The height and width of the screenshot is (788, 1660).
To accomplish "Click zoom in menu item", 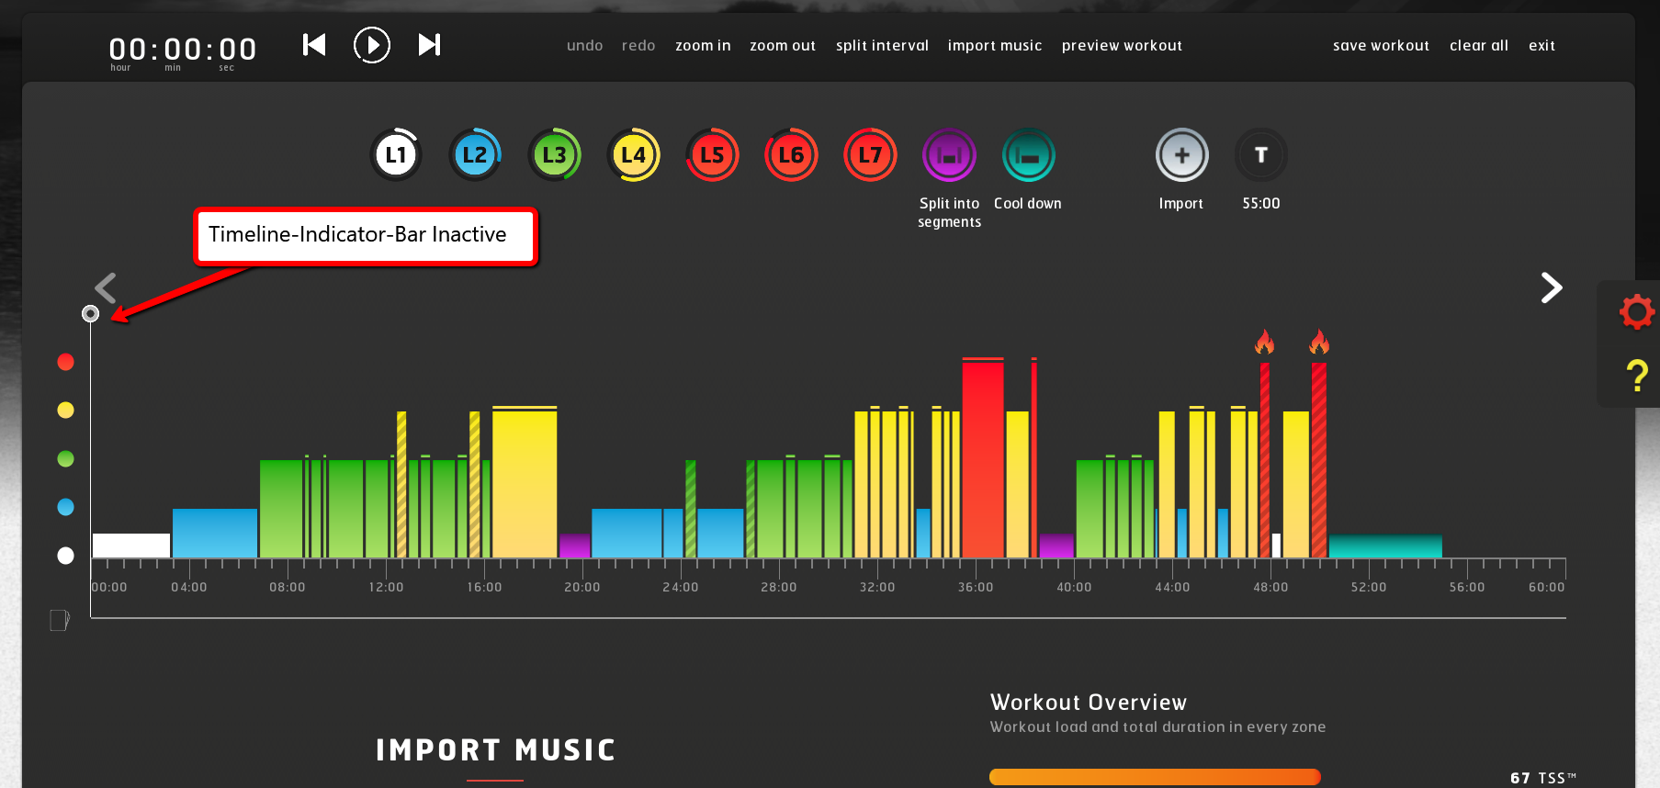I will coord(703,46).
